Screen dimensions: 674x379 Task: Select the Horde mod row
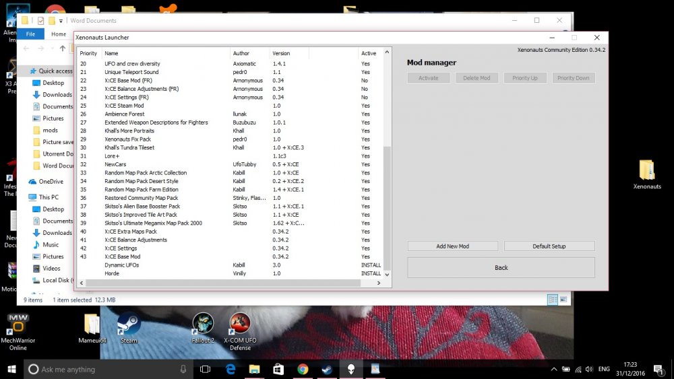(230, 273)
